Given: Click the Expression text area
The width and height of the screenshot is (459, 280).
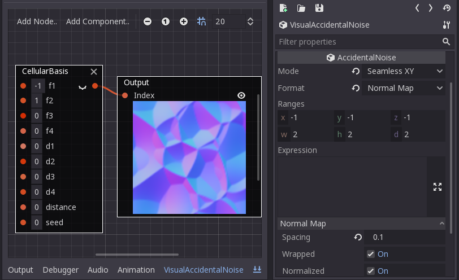Looking at the screenshot, I should tap(352, 187).
